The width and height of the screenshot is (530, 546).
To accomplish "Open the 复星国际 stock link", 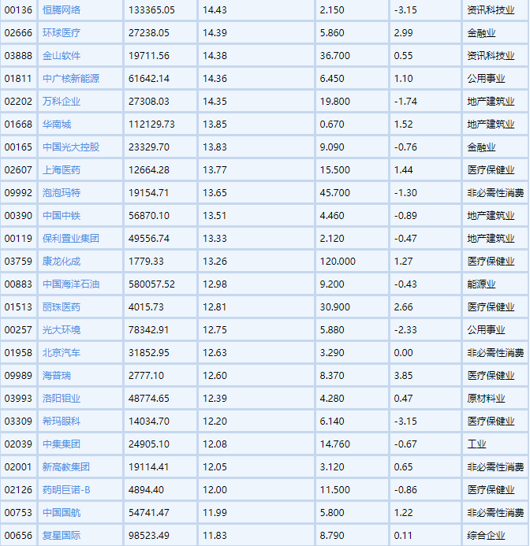I will pyautogui.click(x=62, y=536).
